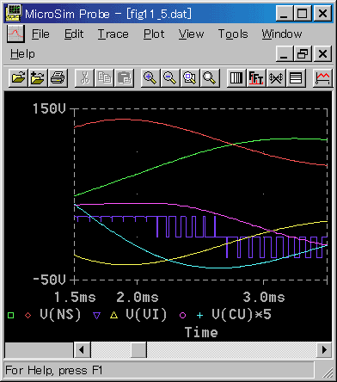Open the Trace menu
The image size is (337, 382).
[x=113, y=34]
